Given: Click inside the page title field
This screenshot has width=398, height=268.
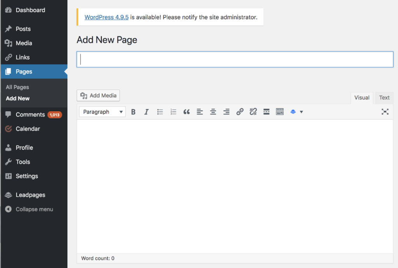Looking at the screenshot, I should (x=235, y=59).
